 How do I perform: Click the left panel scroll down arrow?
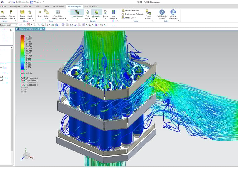click(12, 164)
